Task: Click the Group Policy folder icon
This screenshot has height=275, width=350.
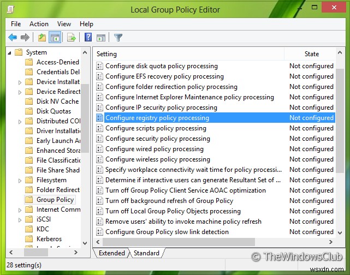Action: pyautogui.click(x=29, y=200)
